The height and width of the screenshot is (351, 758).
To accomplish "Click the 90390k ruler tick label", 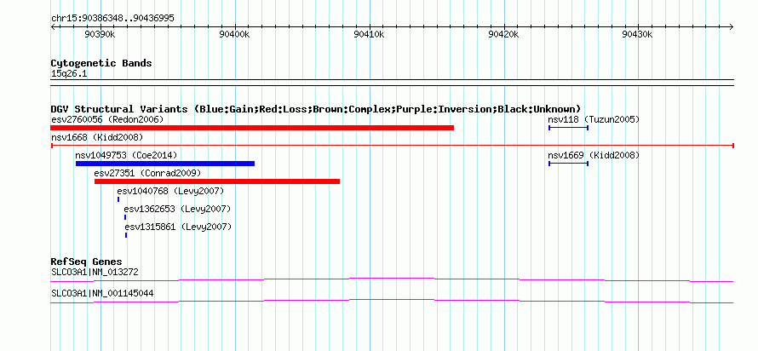I will coord(100,34).
